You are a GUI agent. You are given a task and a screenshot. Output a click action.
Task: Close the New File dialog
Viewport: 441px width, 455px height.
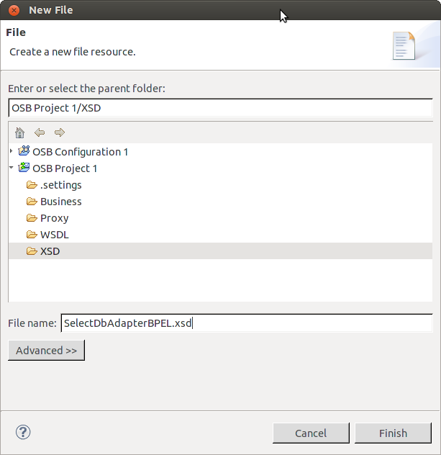pos(14,11)
